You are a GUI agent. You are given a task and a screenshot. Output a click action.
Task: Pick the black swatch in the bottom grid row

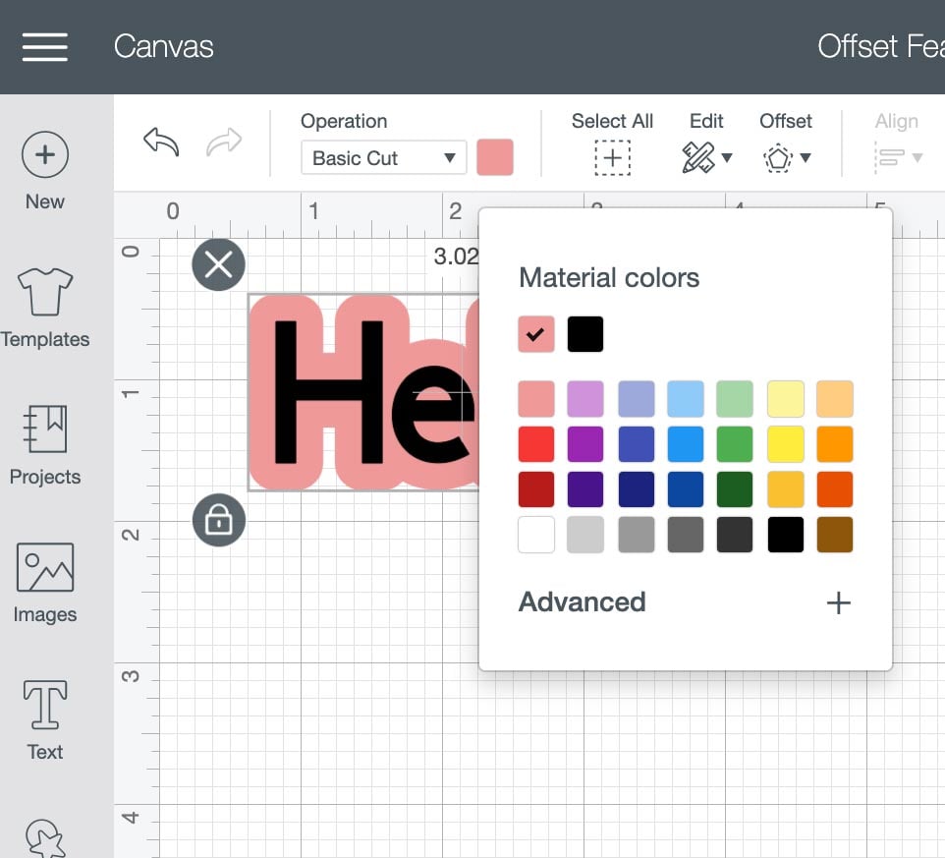pyautogui.click(x=786, y=535)
